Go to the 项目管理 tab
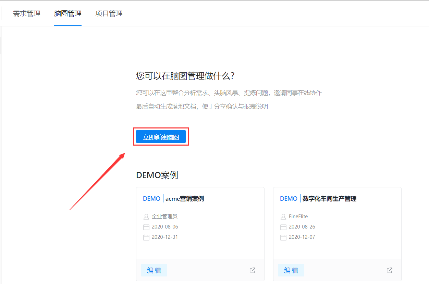The width and height of the screenshot is (429, 284). [109, 14]
